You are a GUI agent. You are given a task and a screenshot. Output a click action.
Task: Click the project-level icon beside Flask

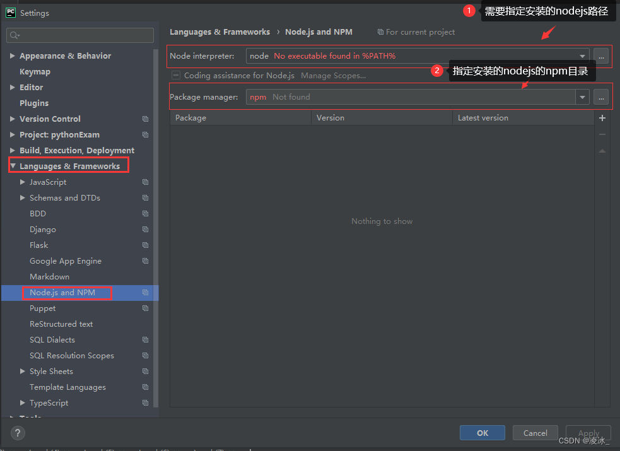[145, 245]
